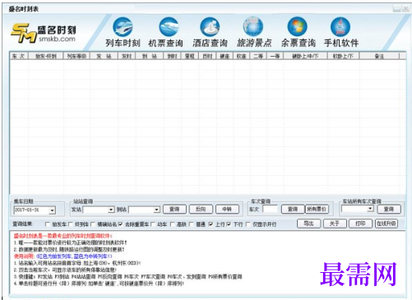Click the 在线升级 online upgrade button
The height and width of the screenshot is (300, 412).
(387, 224)
